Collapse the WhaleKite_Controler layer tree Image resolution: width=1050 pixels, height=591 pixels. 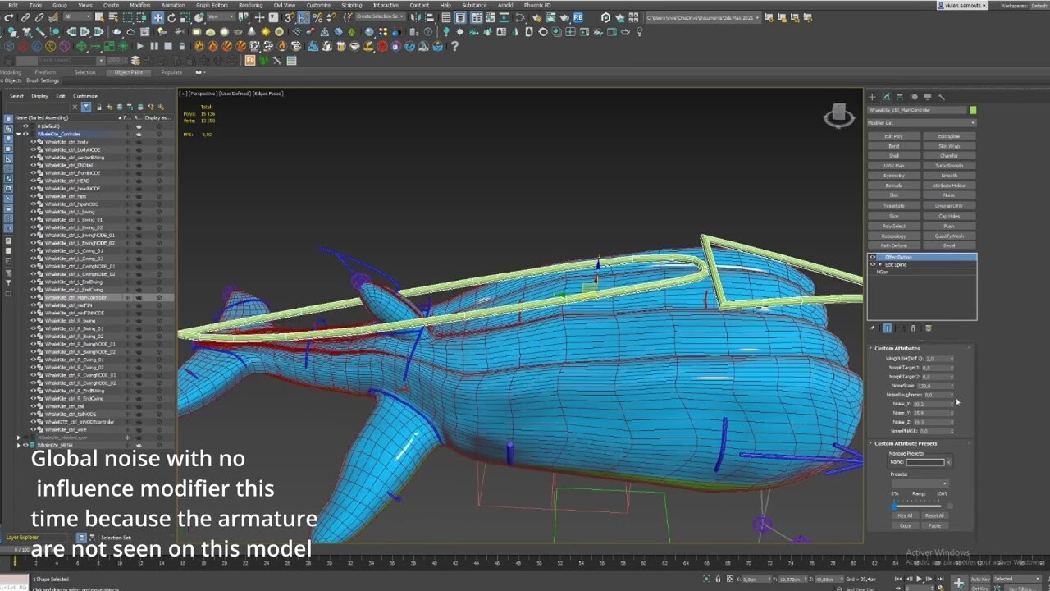click(x=19, y=135)
